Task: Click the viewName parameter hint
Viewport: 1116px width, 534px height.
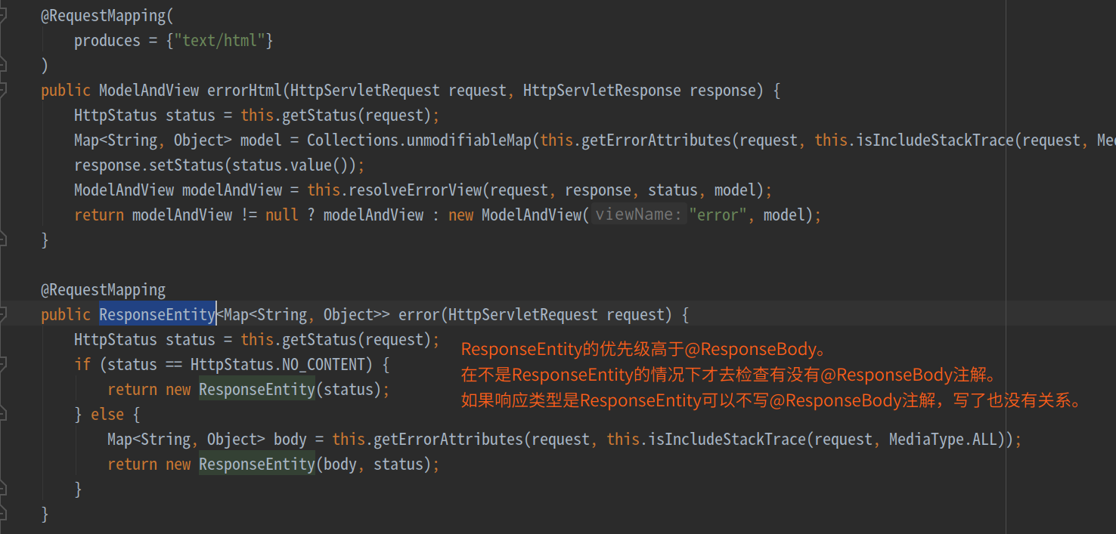Action: click(x=637, y=215)
